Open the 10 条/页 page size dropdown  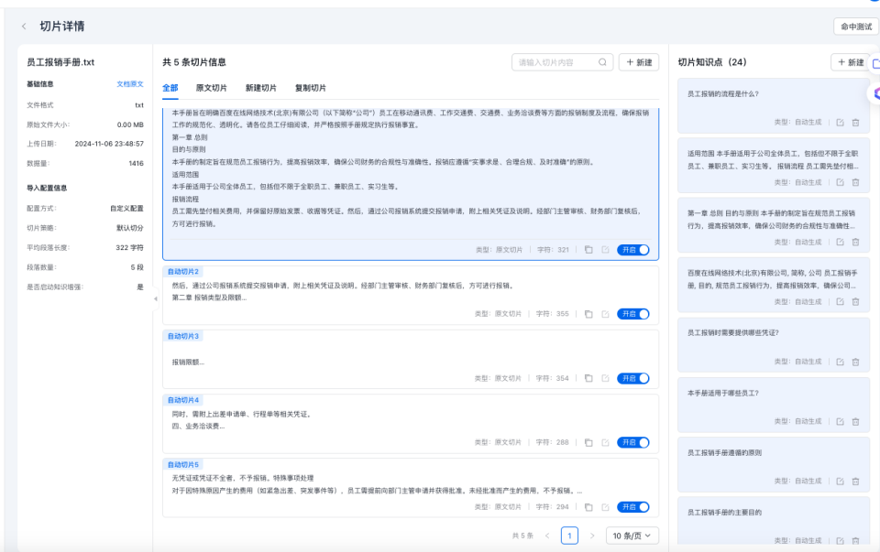632,536
